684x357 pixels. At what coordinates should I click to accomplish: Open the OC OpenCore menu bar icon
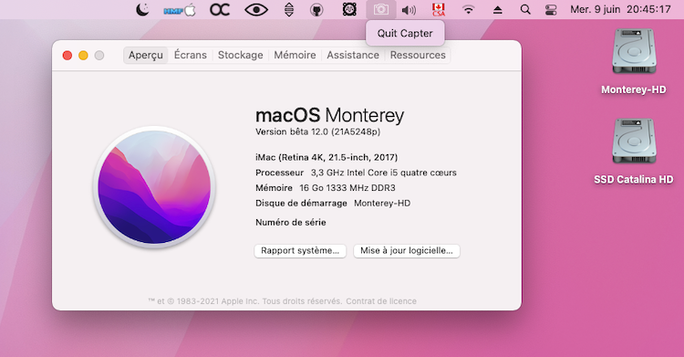[x=220, y=10]
